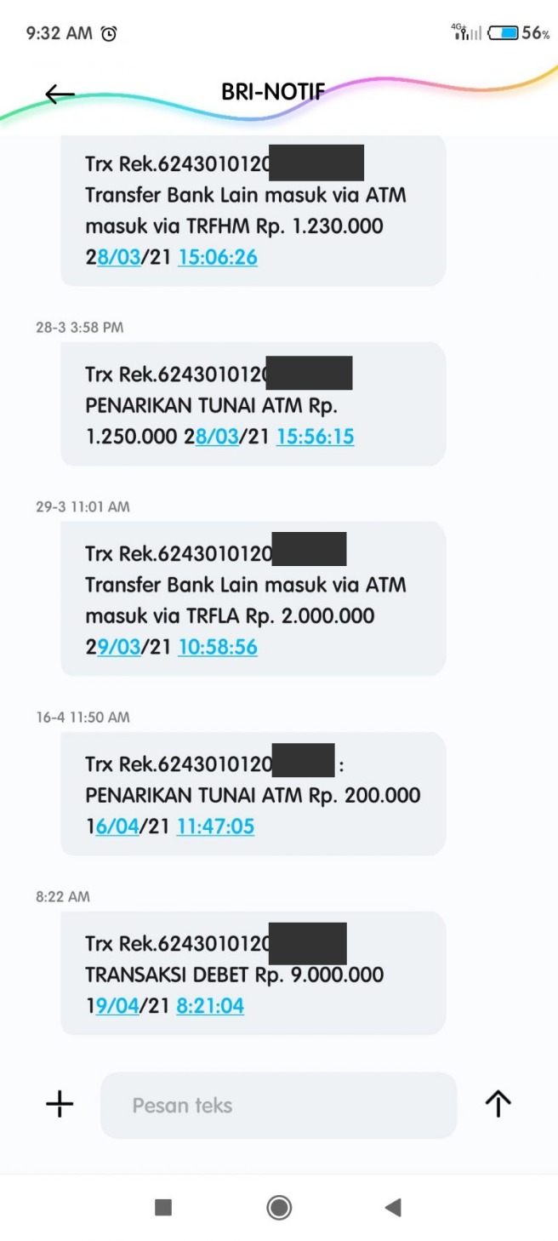
Task: Tap the Android back triangle button
Action: 392,1207
